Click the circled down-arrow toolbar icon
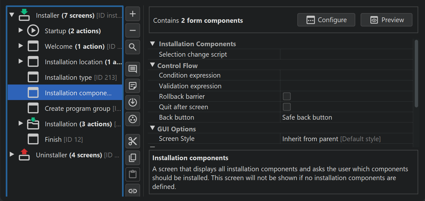425x201 pixels. 133,102
